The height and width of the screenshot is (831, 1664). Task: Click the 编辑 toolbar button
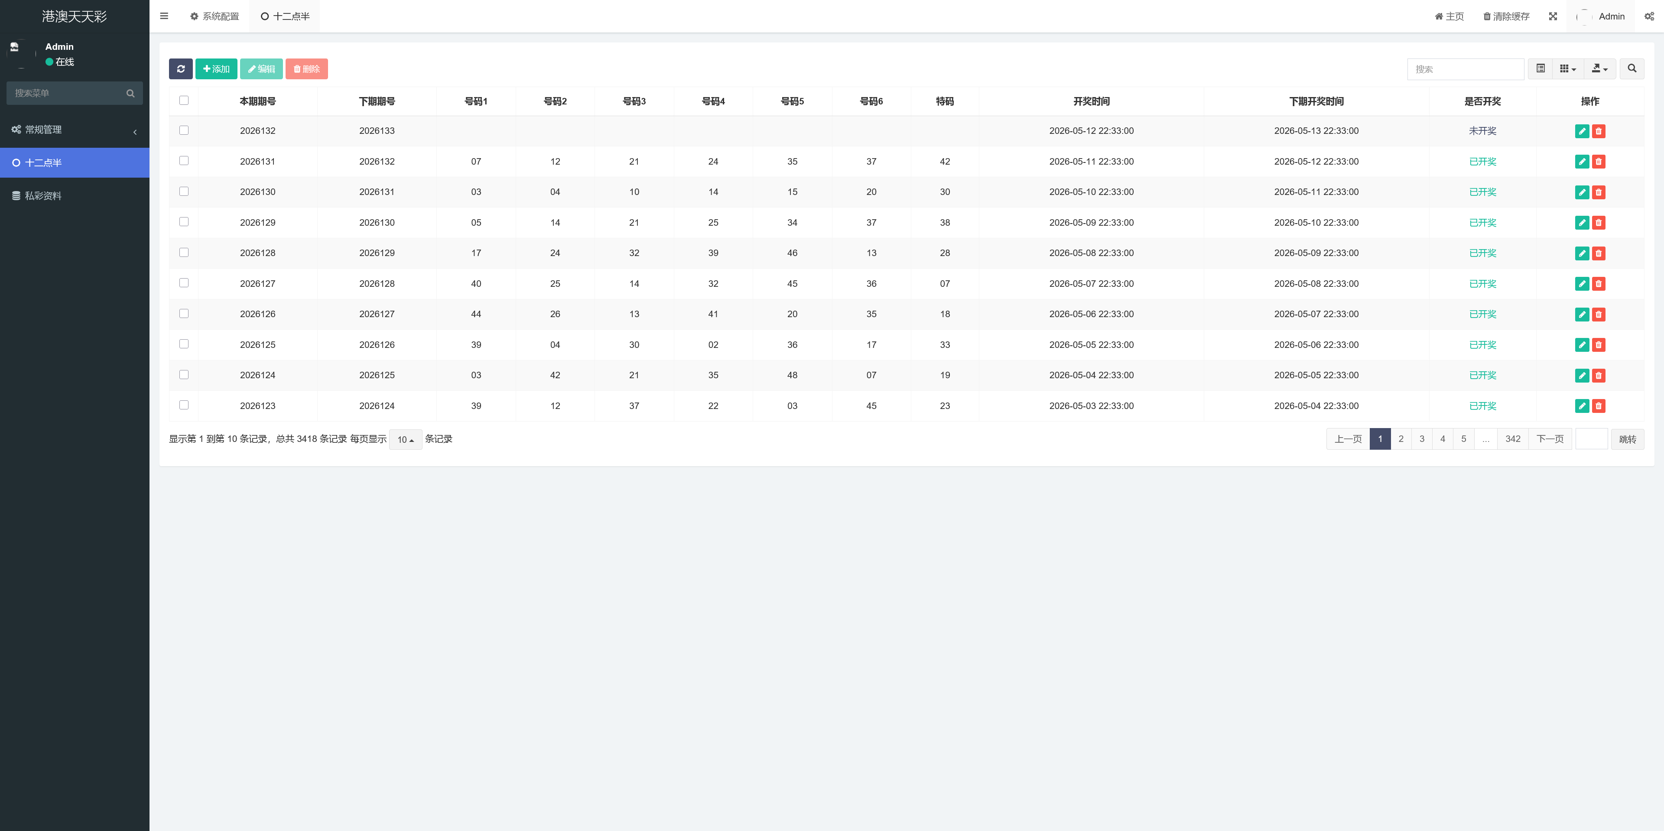click(262, 69)
